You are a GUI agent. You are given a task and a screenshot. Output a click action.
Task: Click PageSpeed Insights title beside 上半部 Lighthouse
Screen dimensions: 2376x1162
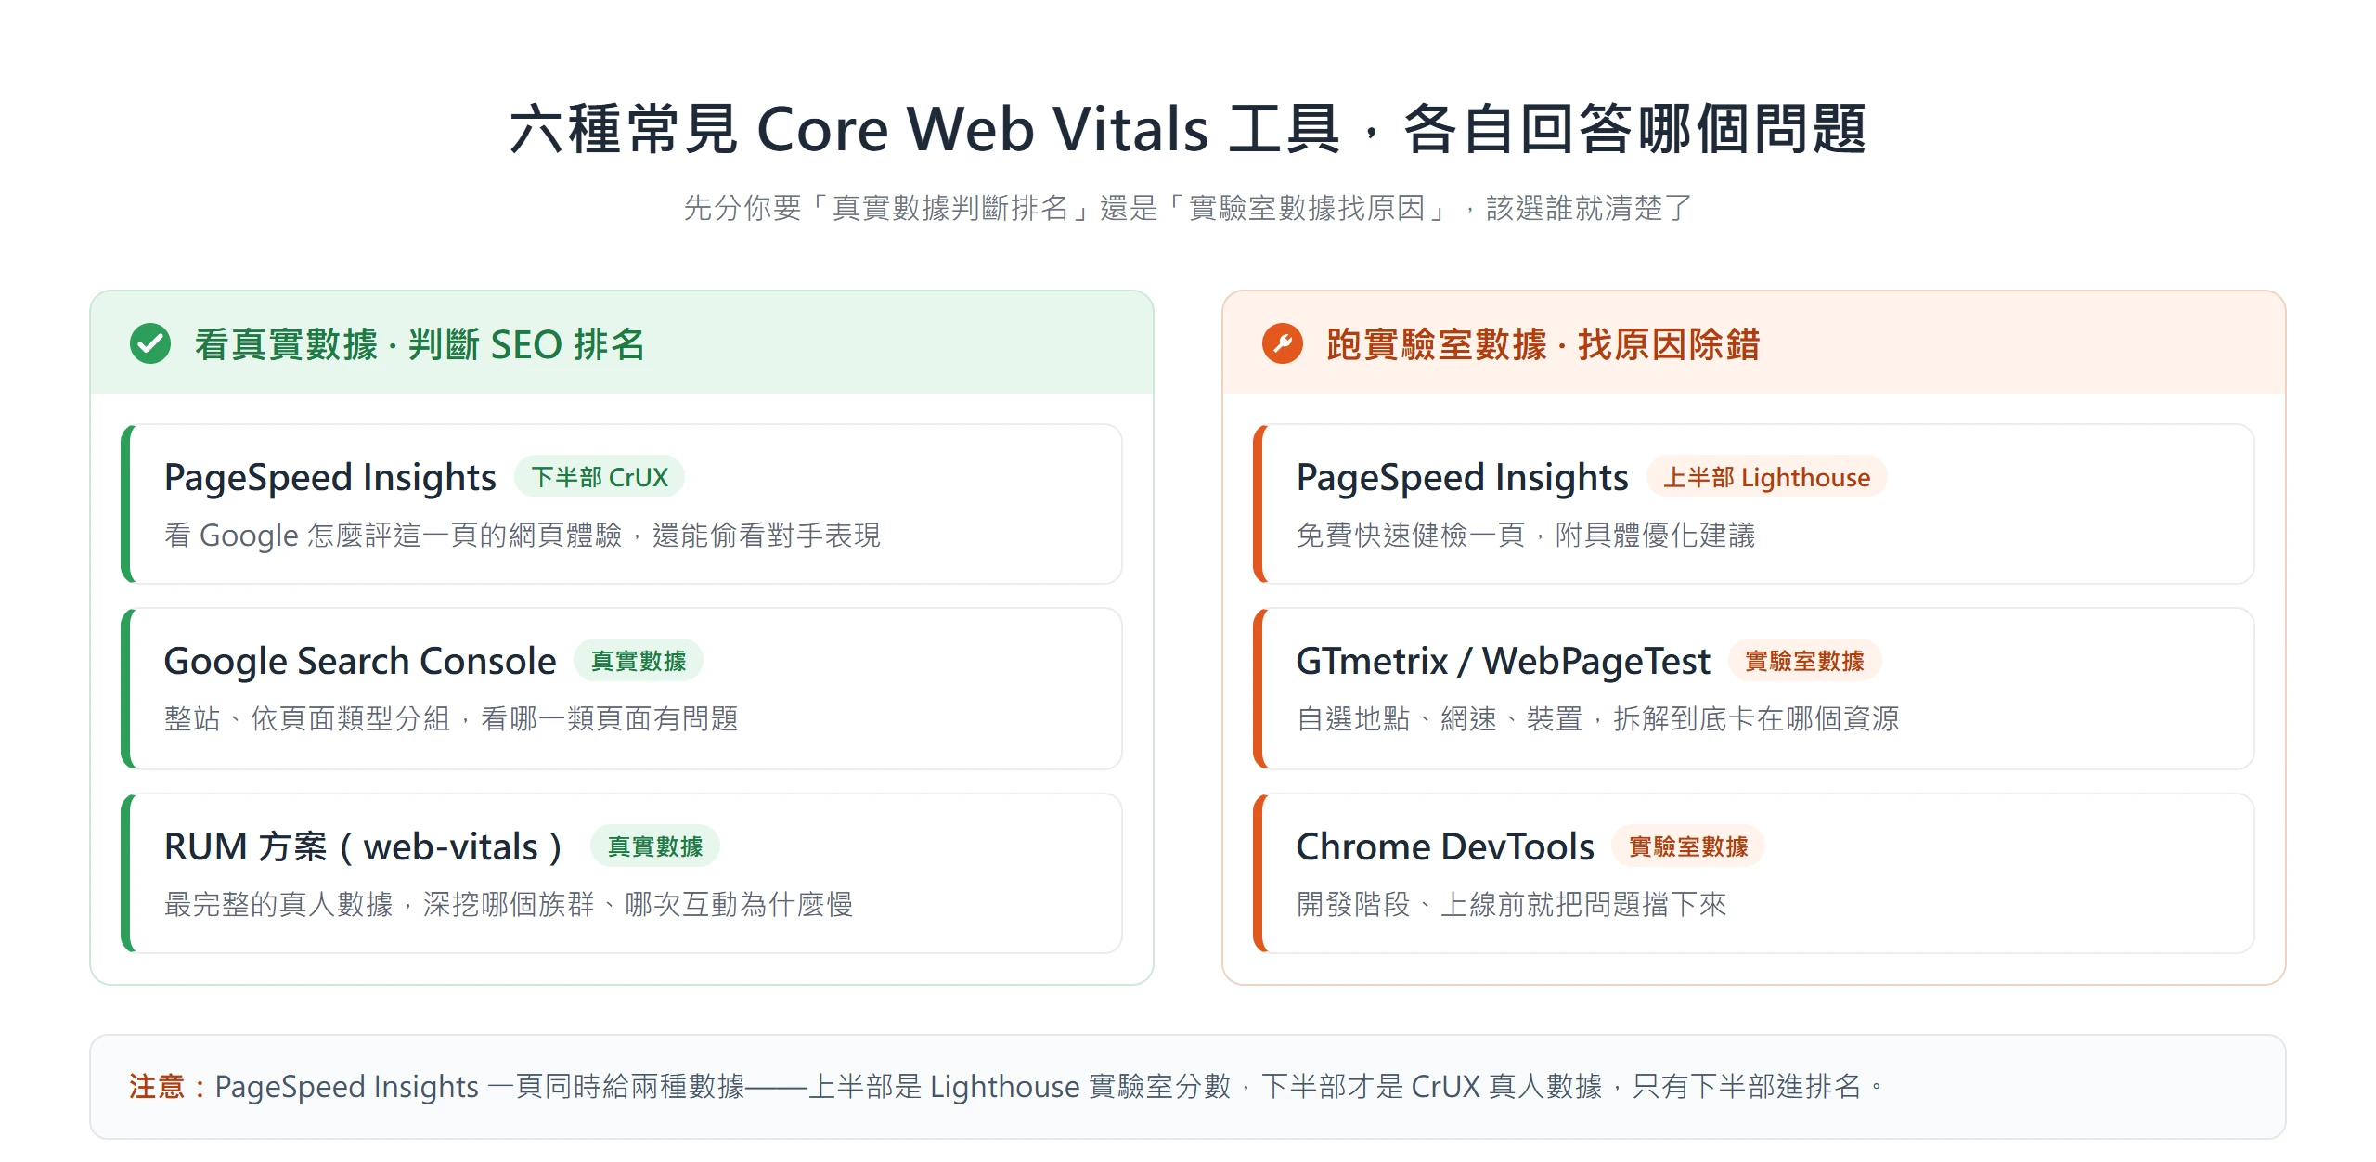click(x=1463, y=477)
